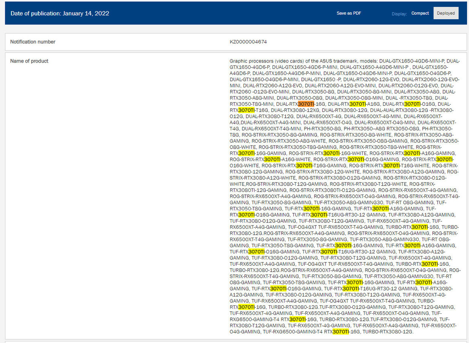Click the model name DUAL-RTX3080-12XG
469x343 pixels.
tap(295, 110)
